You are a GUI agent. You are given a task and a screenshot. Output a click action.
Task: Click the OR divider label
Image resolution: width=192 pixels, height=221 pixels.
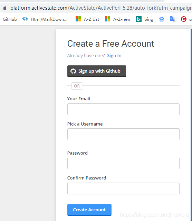pyautogui.click(x=77, y=86)
